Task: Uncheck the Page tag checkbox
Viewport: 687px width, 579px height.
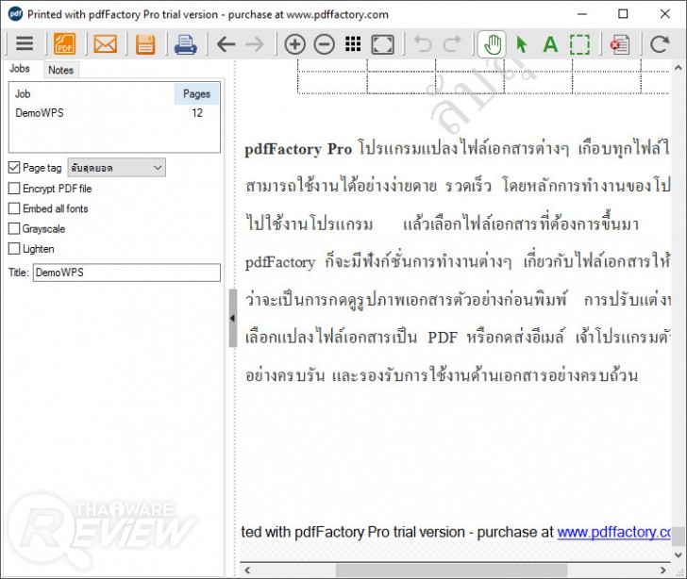Action: click(14, 167)
